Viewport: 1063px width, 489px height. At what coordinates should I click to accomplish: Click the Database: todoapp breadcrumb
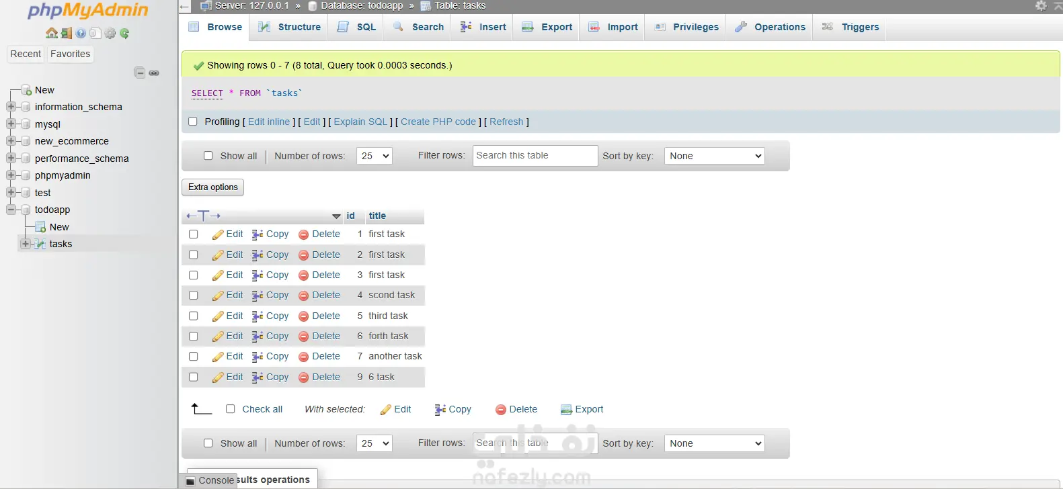[x=362, y=6]
